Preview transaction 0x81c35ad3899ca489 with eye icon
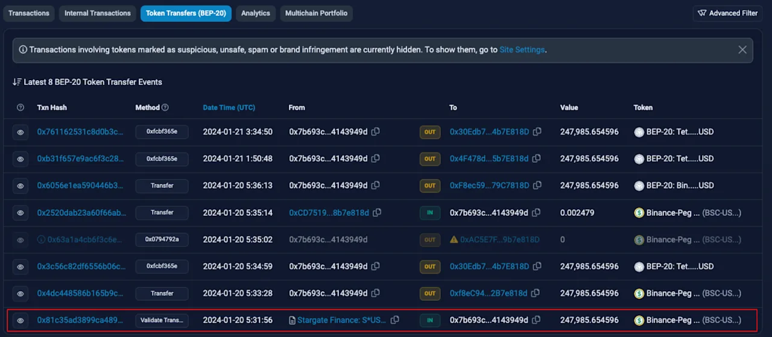The width and height of the screenshot is (772, 337). pos(21,320)
